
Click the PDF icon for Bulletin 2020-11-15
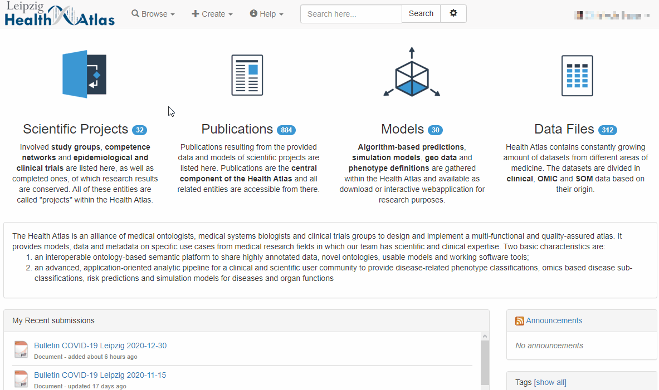click(21, 379)
